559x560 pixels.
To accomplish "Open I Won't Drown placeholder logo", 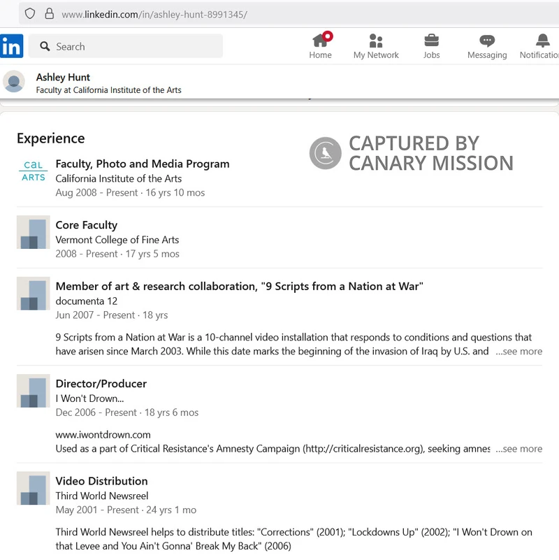I will point(34,391).
